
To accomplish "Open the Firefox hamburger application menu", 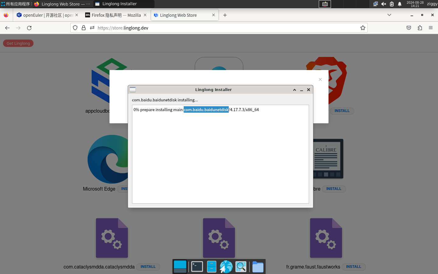I will point(431,28).
